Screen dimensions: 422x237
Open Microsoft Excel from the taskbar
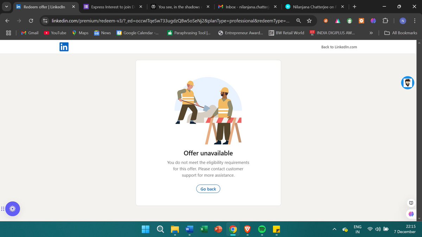[x=204, y=229]
